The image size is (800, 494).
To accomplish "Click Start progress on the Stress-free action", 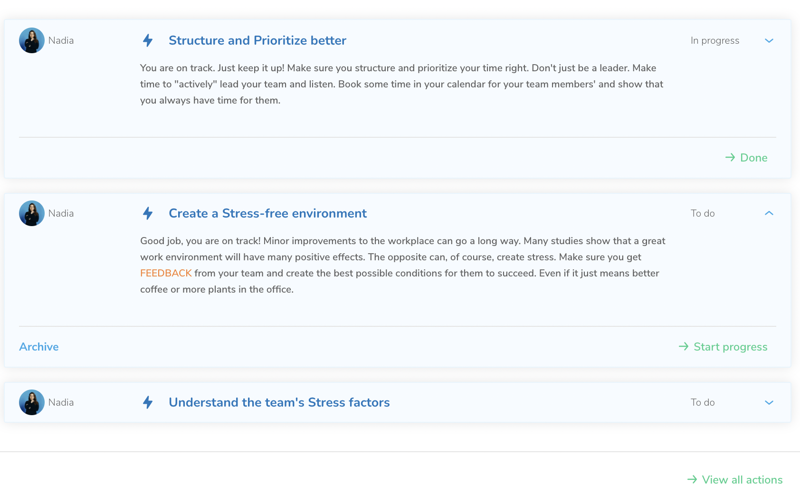I will pyautogui.click(x=730, y=347).
